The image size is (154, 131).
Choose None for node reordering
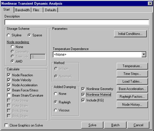[x=12, y=47]
